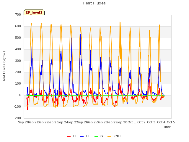Viewport: 189px width, 142px height.
Task: Click the red H legend color marker
Action: pos(69,137)
